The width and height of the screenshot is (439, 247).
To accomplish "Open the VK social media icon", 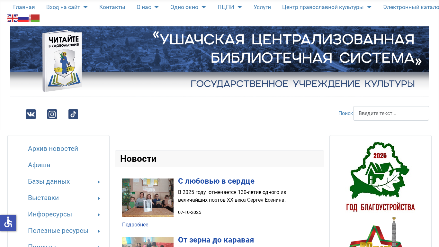I will [x=31, y=114].
